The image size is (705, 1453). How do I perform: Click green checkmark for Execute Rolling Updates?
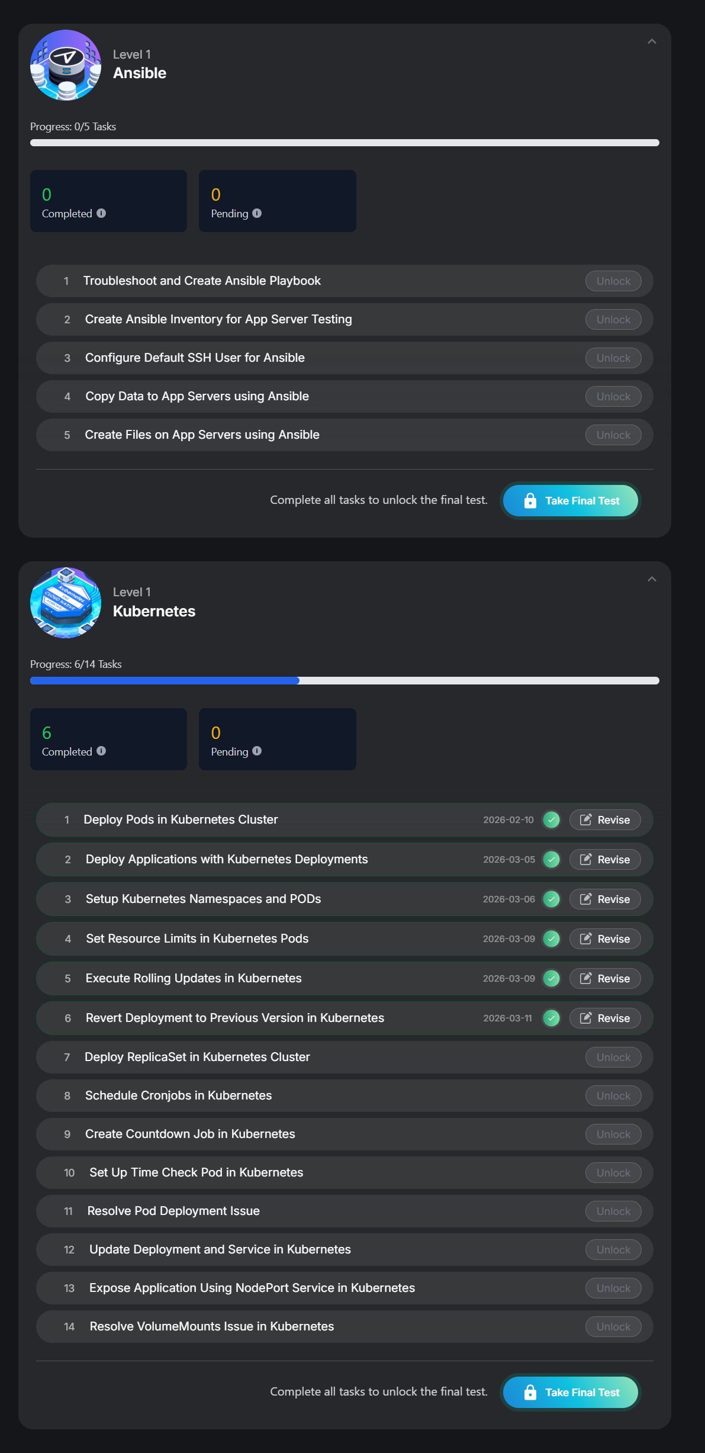(x=552, y=978)
